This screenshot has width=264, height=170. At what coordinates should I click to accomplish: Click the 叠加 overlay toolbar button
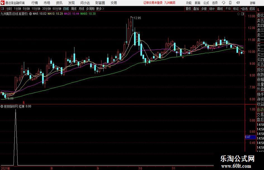(196, 9)
